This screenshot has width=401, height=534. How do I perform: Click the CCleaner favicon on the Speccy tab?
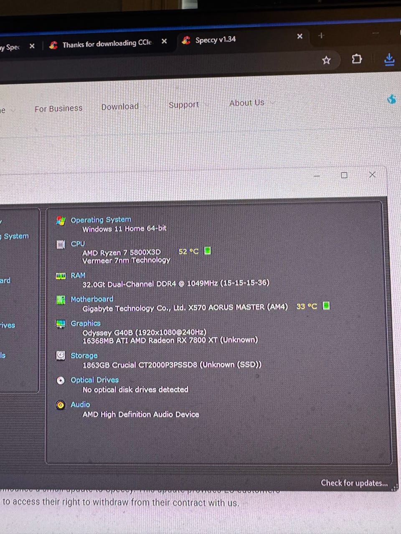(186, 40)
